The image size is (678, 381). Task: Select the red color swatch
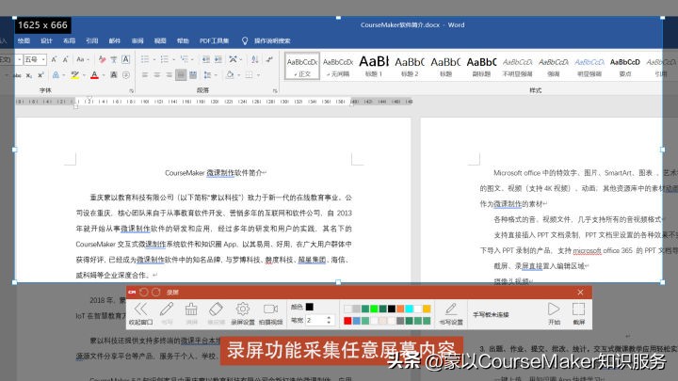coord(347,321)
